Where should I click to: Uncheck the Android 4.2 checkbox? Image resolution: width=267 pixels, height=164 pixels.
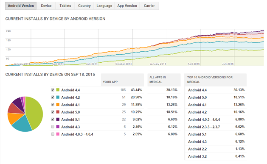pyautogui.click(x=53, y=97)
